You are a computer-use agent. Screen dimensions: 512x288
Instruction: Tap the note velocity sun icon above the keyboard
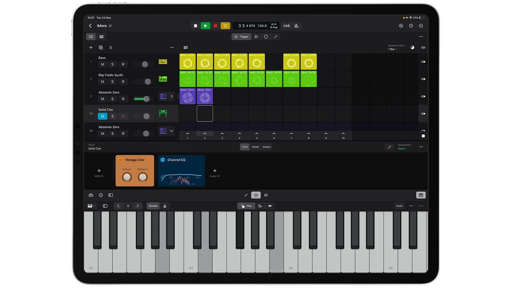click(256, 195)
